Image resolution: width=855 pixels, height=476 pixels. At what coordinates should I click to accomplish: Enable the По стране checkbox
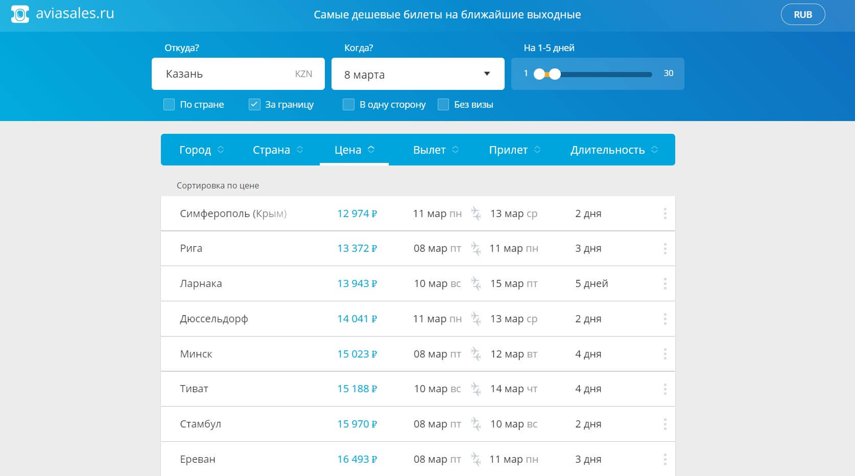pyautogui.click(x=169, y=105)
